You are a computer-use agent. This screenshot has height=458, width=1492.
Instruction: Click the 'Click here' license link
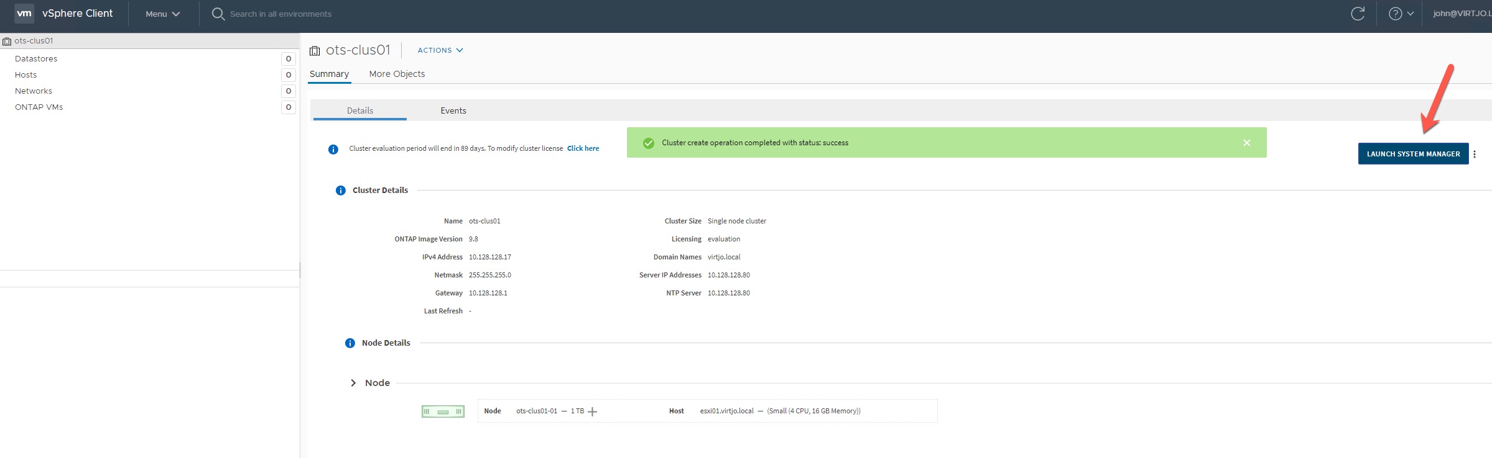[x=583, y=148]
